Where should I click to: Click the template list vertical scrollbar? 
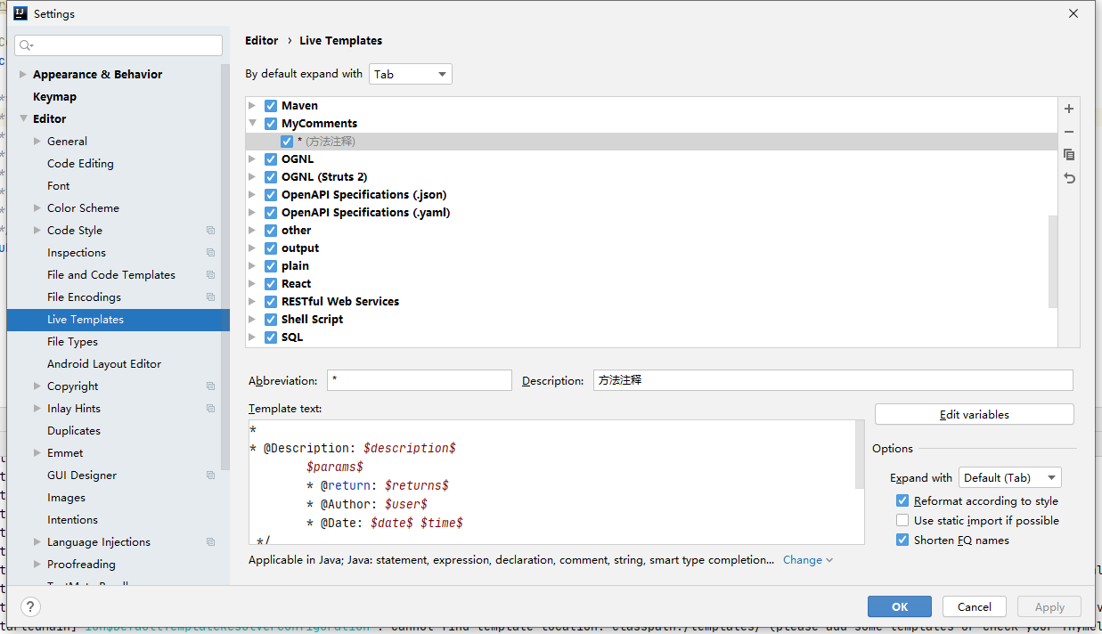1053,262
